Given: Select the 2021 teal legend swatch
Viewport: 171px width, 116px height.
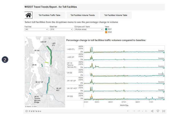Looking at the screenshot, I should pos(106,29).
